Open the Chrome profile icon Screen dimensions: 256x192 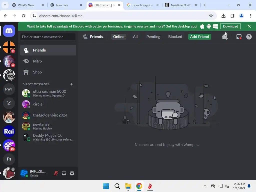(x=241, y=16)
